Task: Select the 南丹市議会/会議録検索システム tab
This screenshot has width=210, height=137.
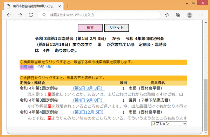Action: [33, 6]
